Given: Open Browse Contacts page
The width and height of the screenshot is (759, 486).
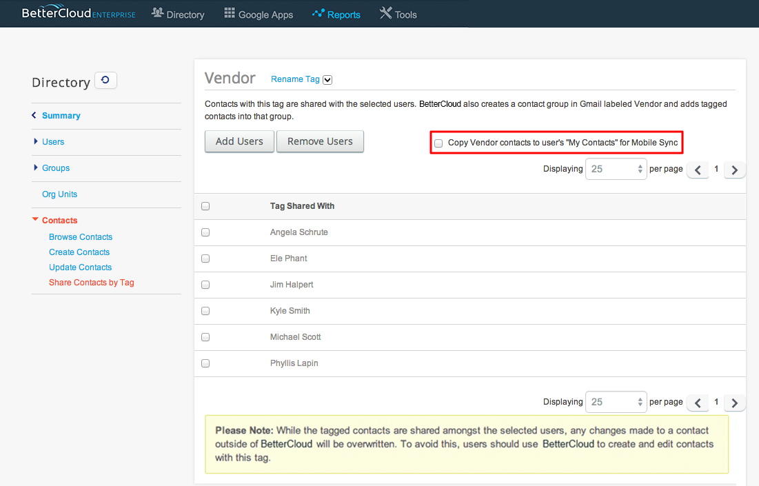Looking at the screenshot, I should 81,236.
